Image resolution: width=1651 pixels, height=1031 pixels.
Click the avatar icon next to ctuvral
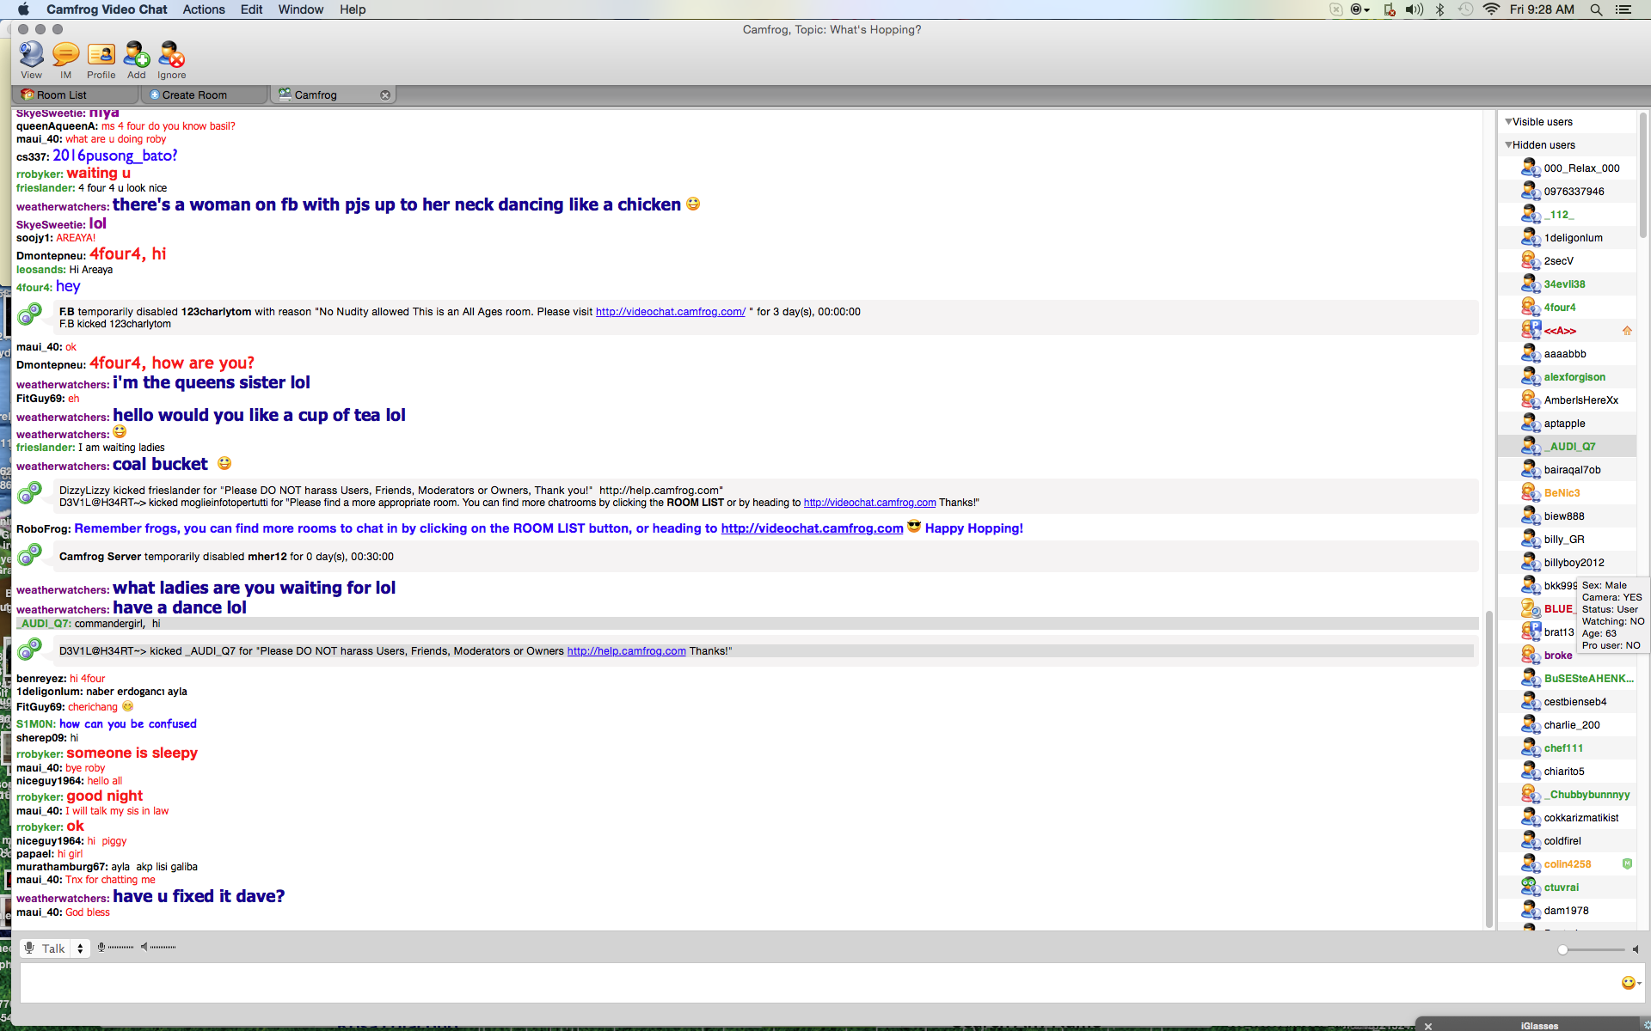[x=1531, y=887]
